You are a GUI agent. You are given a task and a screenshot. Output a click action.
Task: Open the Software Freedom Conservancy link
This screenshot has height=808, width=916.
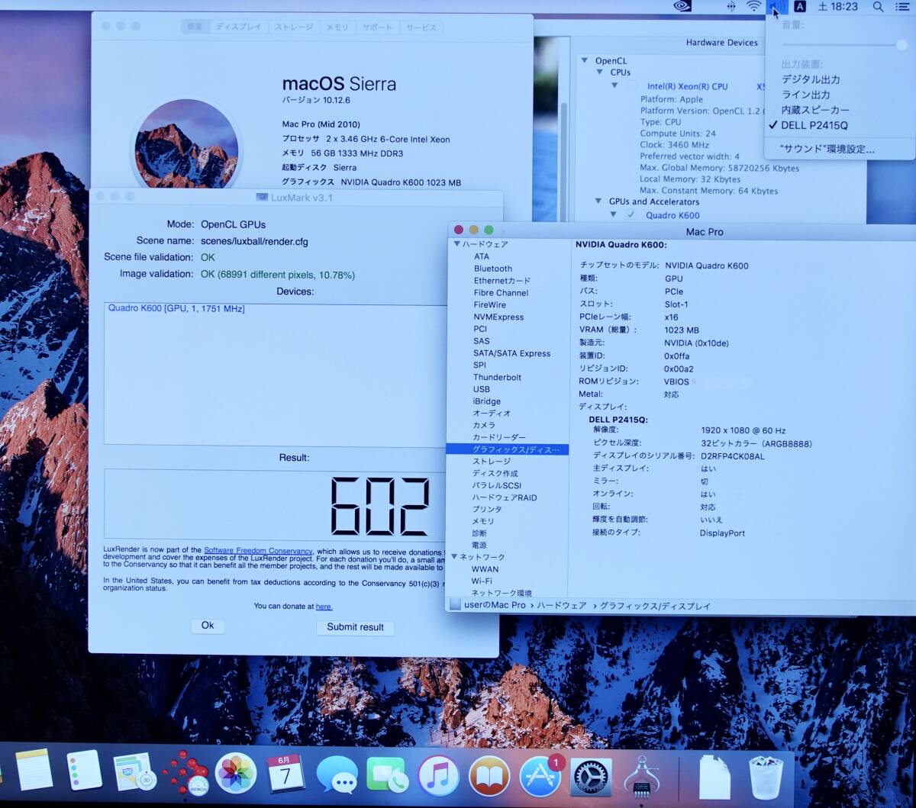click(258, 551)
